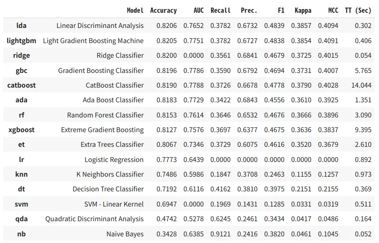Click the Model column header
Viewport: 379px width, 243px height.
pos(135,10)
